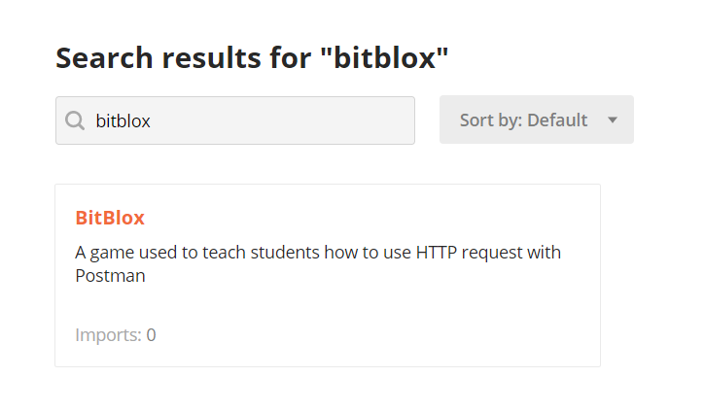Open the "Sort by: Default" dropdown
Screen dimensions: 705x412
536,120
